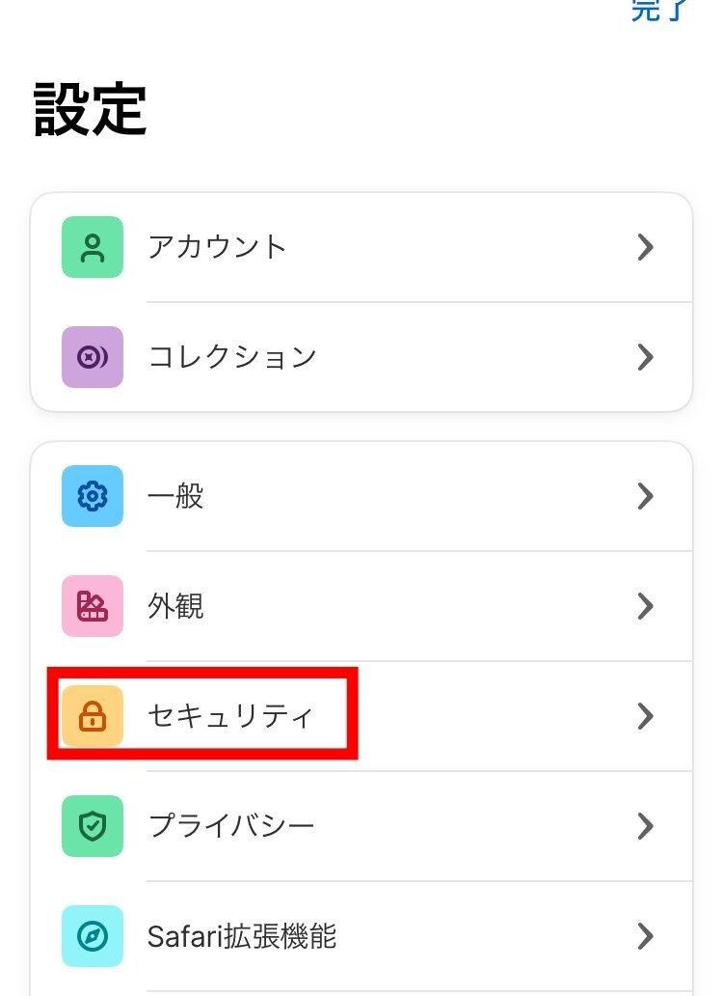Tap the green Account person icon
Image resolution: width=723 pixels, height=996 pixels.
tap(93, 247)
